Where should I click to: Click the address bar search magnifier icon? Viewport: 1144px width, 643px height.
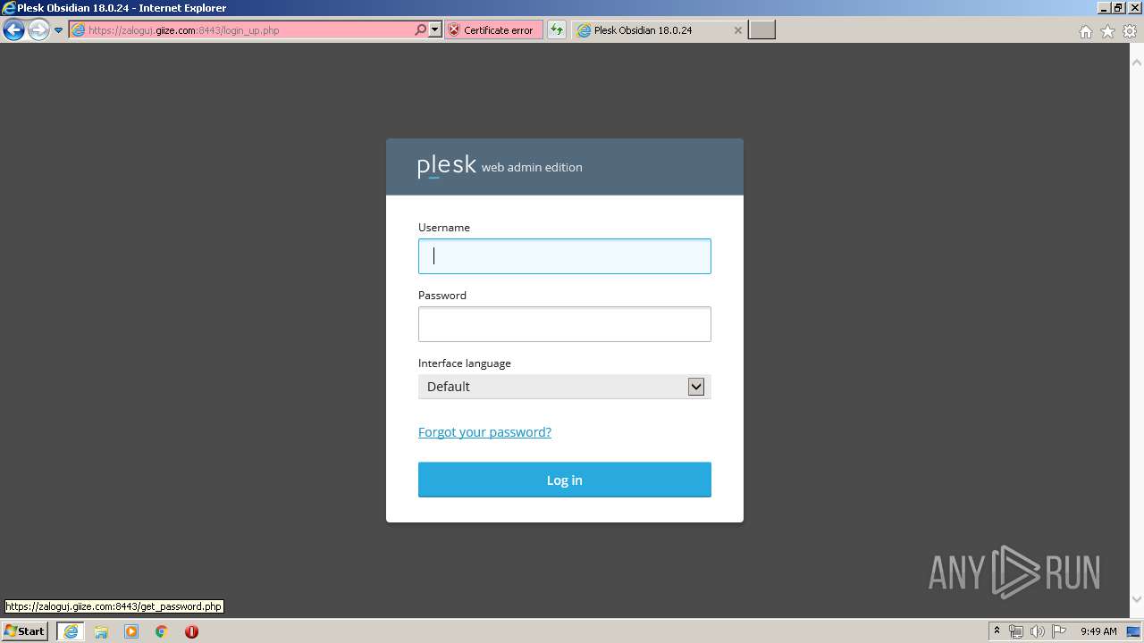[421, 30]
